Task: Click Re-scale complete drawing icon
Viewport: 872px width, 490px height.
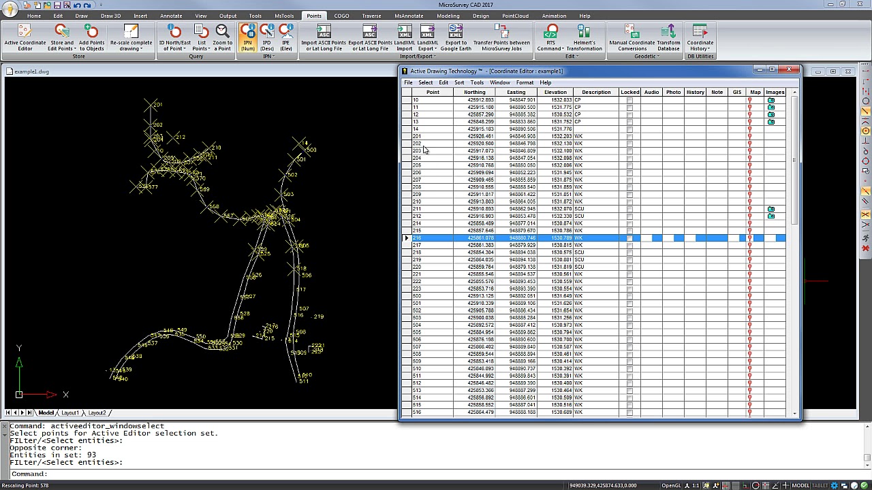Action: point(131,37)
